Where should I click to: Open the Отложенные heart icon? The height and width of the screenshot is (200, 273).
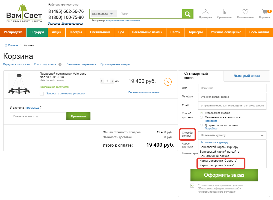pos(245,12)
